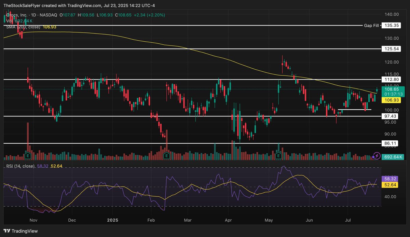Click the 135.35 price level label

(x=391, y=25)
